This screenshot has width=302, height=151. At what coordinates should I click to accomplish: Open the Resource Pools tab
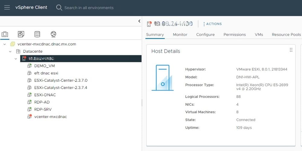286,35
